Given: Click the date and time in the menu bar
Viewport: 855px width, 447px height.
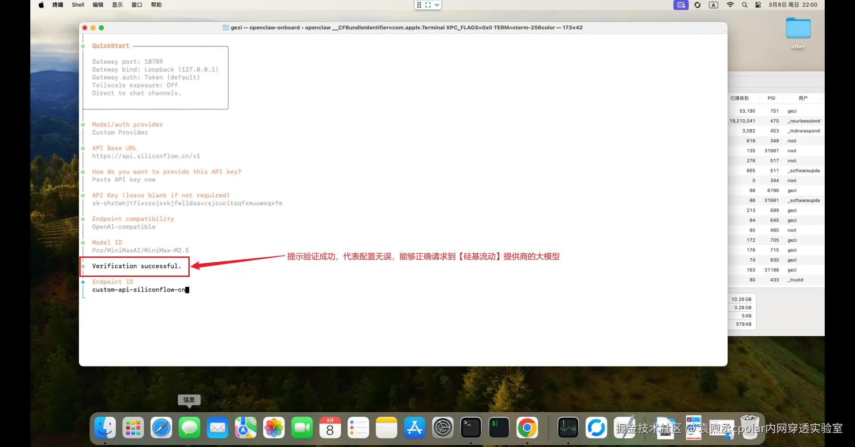Looking at the screenshot, I should click(793, 5).
